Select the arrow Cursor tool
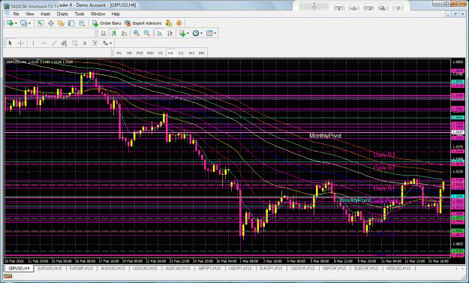The image size is (469, 283). (11, 44)
